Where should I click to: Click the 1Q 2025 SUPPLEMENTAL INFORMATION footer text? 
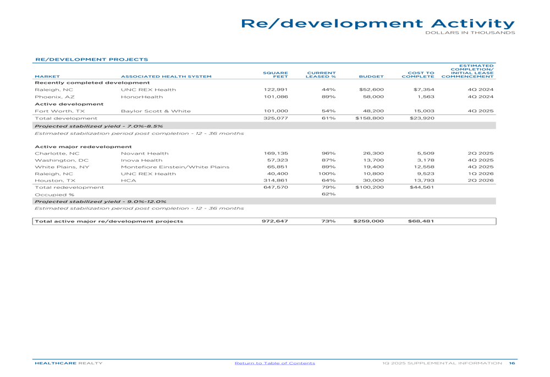[442, 363]
